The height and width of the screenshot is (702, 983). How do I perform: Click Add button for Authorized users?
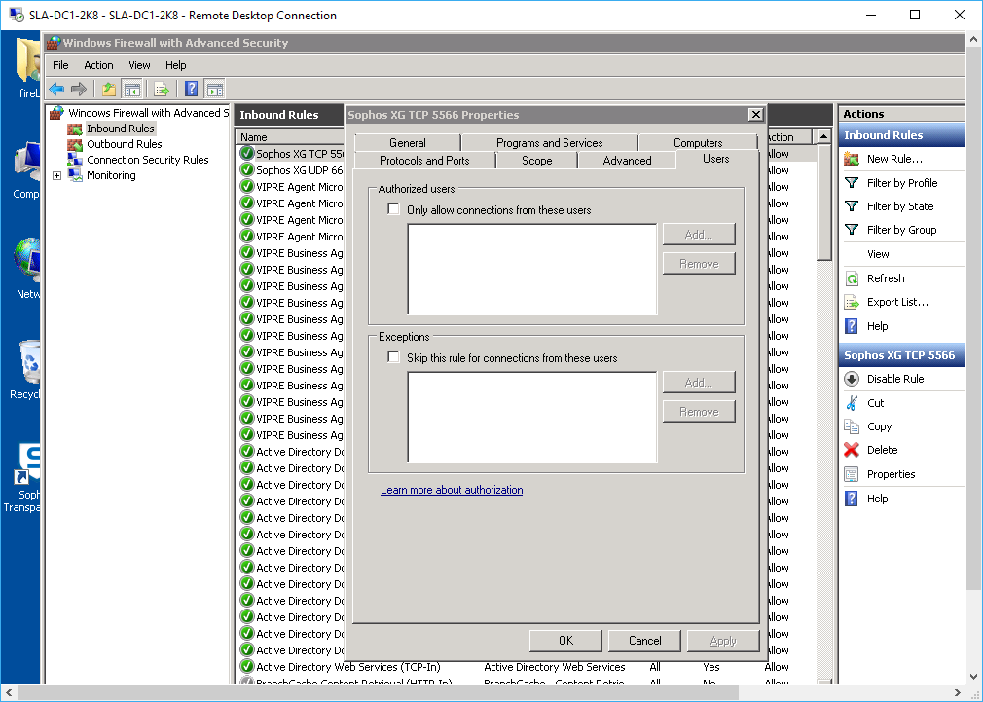(x=699, y=235)
